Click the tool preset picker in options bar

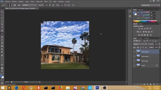4,5
